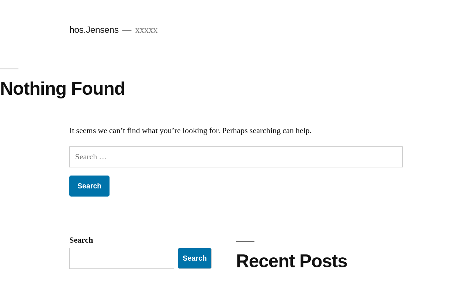Open the hos.Jensens site title link
472x295 pixels.
[94, 30]
